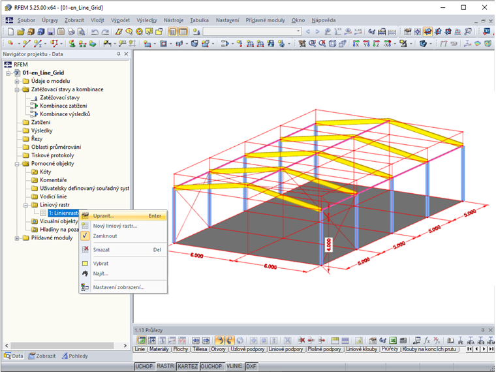
Task: Click the Redo arrow icon
Action: [x=104, y=31]
